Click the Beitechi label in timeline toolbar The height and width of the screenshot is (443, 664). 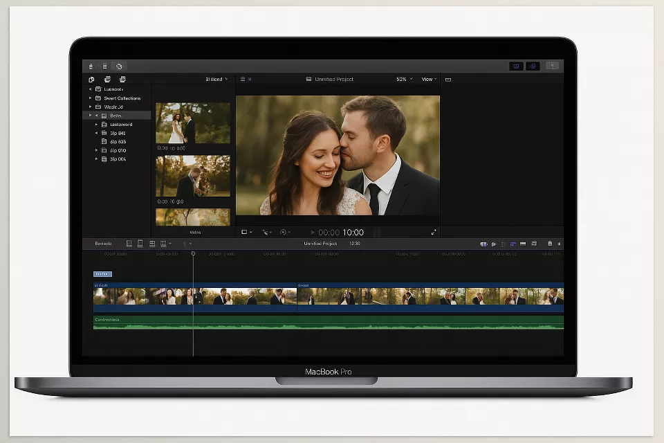(103, 244)
